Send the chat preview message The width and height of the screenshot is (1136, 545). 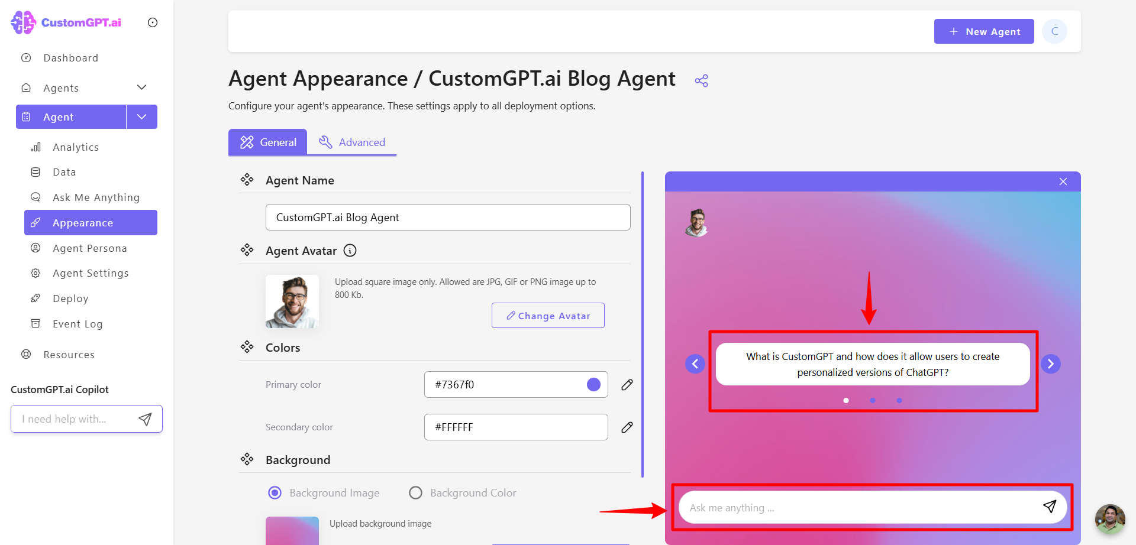[1050, 507]
